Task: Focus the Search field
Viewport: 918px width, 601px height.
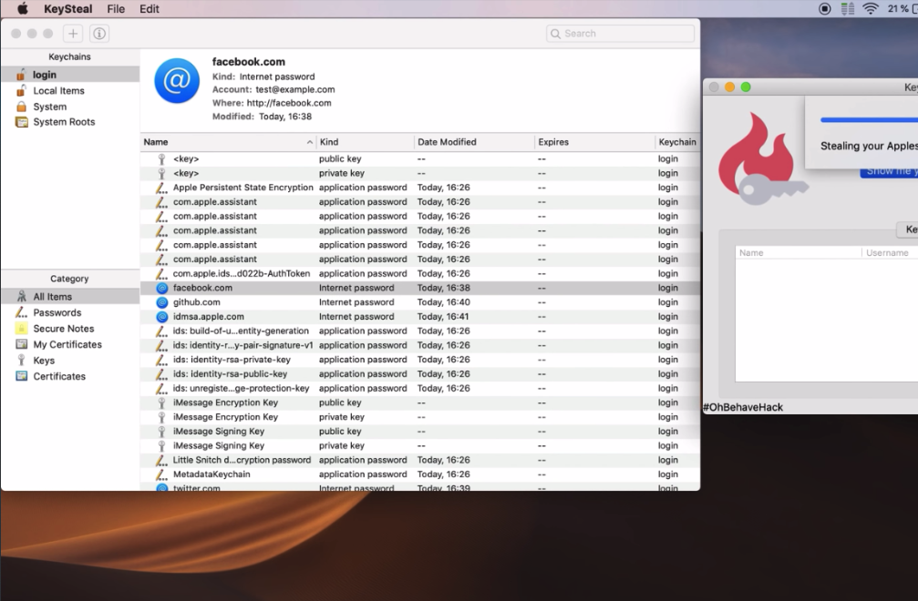Action: coord(621,34)
